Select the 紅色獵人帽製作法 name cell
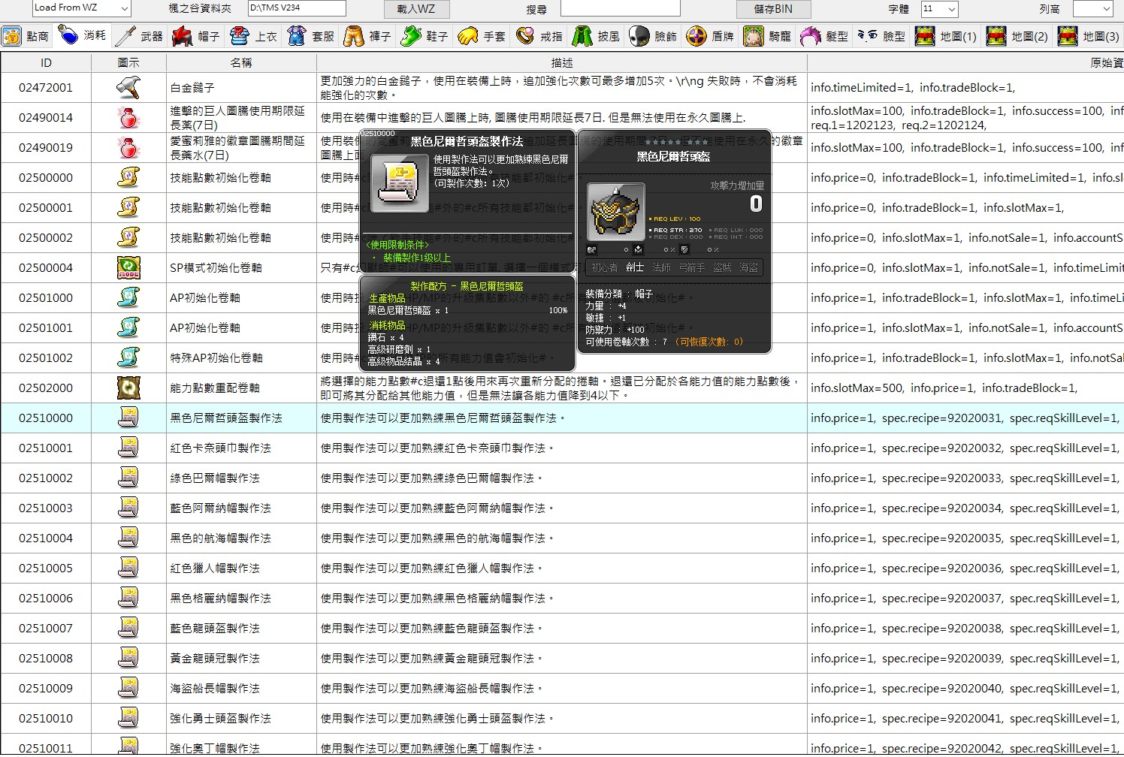The image size is (1124, 757). point(241,569)
